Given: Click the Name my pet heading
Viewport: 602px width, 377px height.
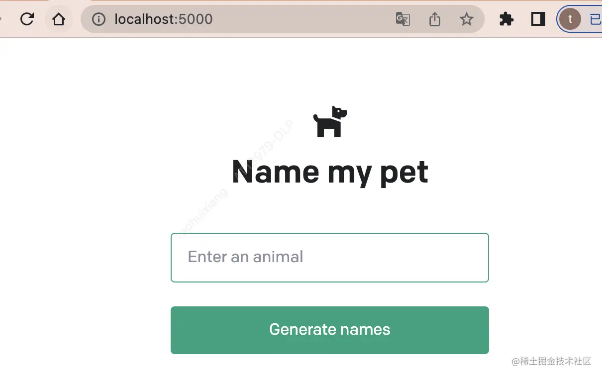Looking at the screenshot, I should 329,172.
